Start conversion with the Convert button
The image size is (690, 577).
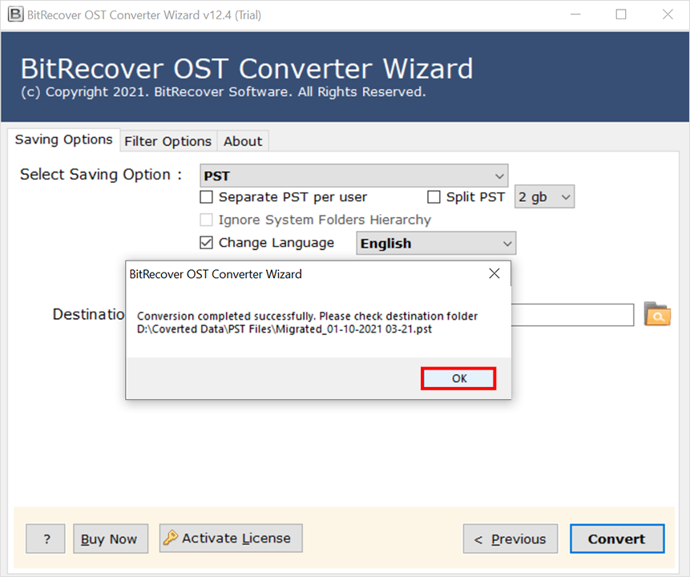(617, 539)
